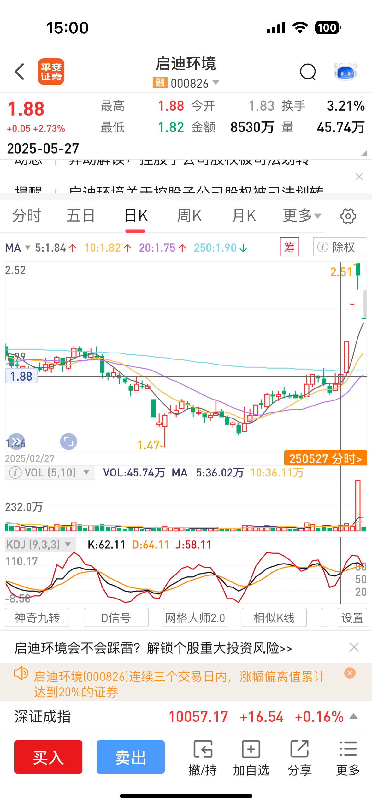The height and width of the screenshot is (806, 372).
Task: Open indicator 设置 button
Action: coord(352,617)
